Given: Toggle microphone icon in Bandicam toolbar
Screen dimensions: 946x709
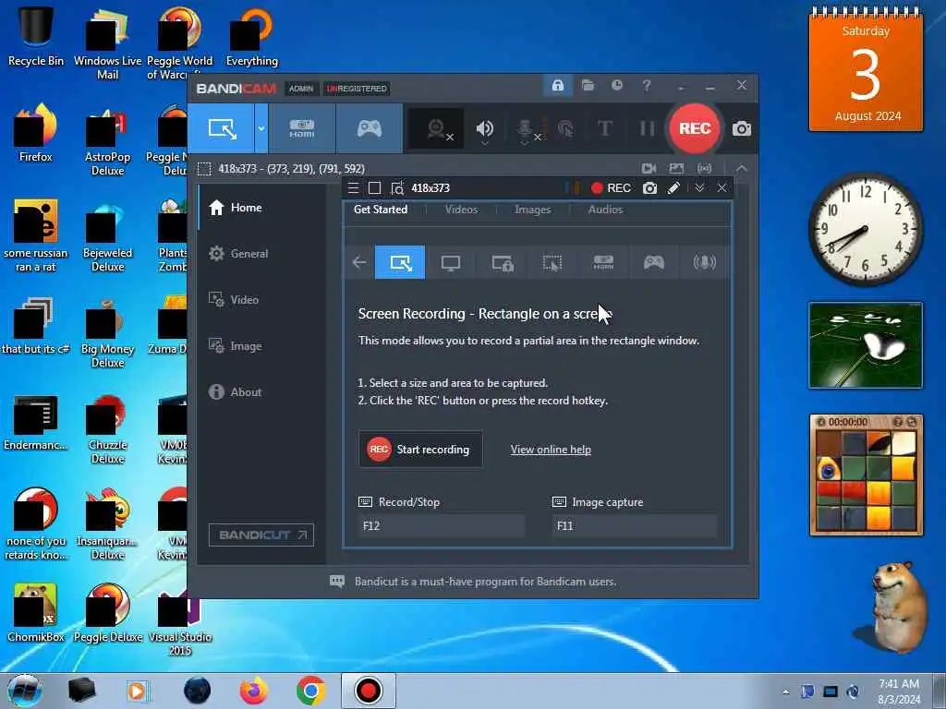Looking at the screenshot, I should tap(526, 129).
